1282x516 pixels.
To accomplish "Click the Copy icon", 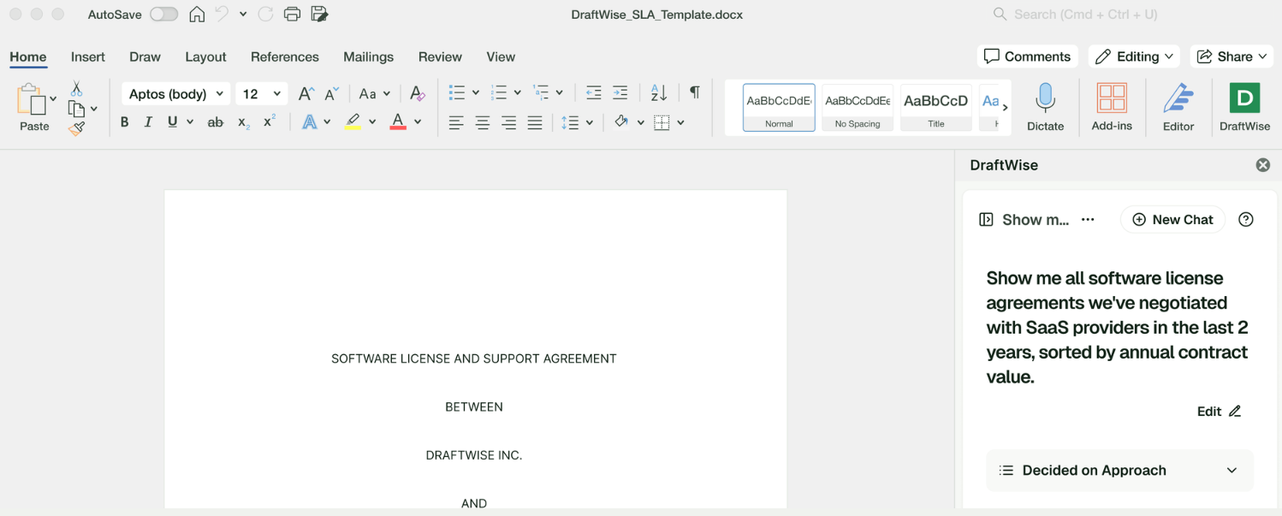I will [76, 109].
